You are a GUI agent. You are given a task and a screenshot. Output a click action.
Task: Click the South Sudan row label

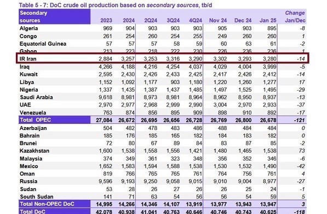pos(37,197)
